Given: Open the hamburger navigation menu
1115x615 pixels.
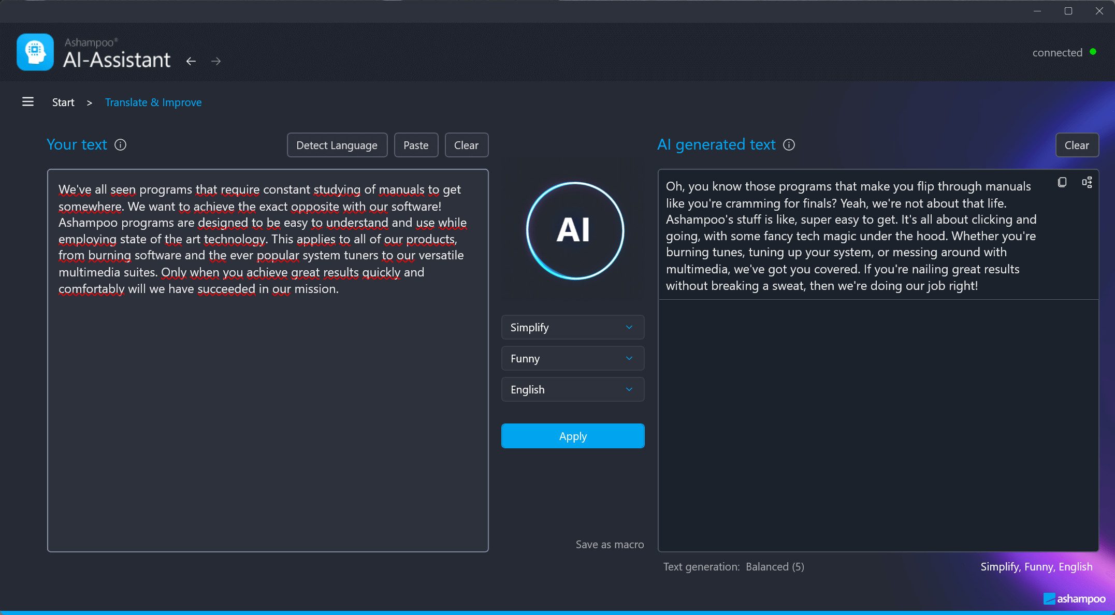Looking at the screenshot, I should point(28,102).
